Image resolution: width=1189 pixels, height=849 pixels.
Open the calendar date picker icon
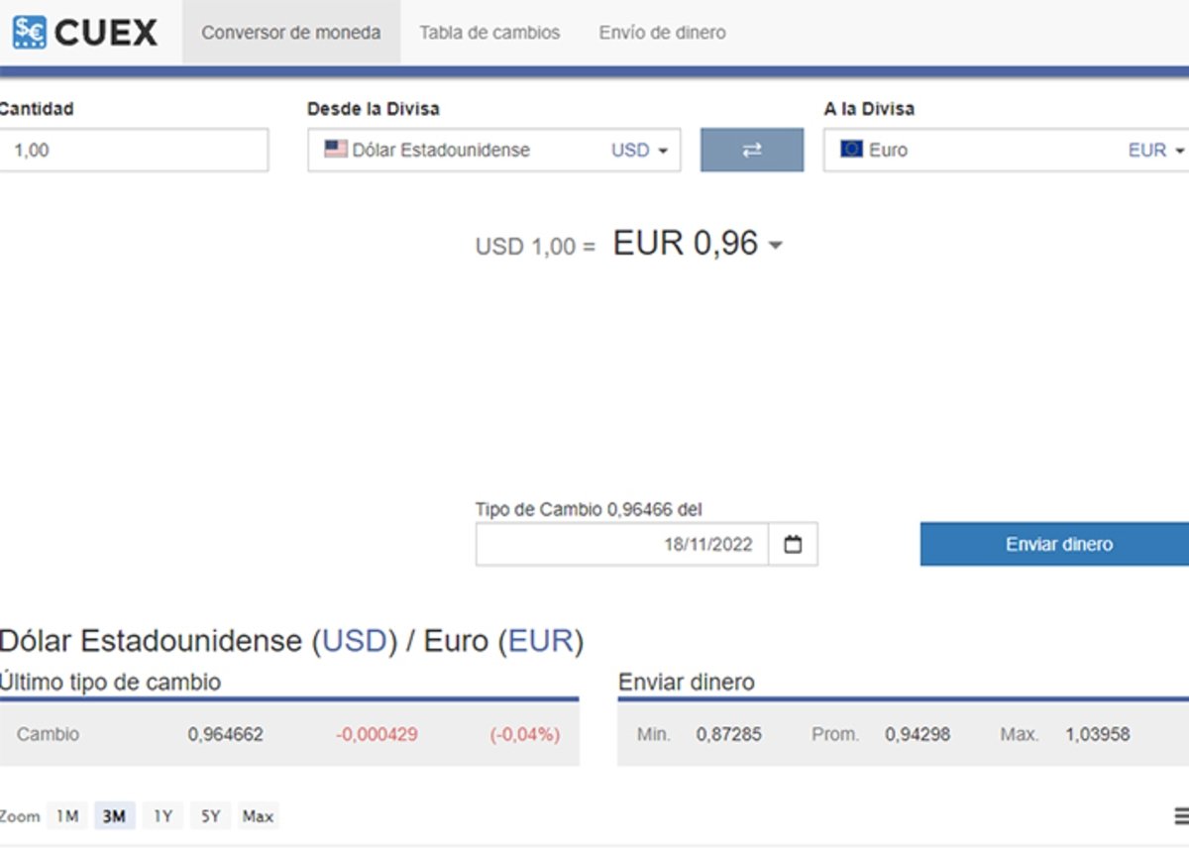[x=793, y=544]
